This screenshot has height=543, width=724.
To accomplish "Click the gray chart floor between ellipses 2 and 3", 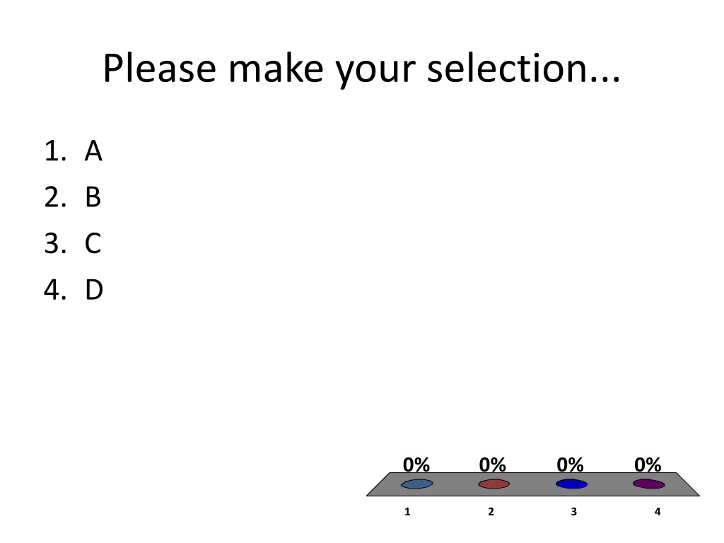I will (x=533, y=484).
